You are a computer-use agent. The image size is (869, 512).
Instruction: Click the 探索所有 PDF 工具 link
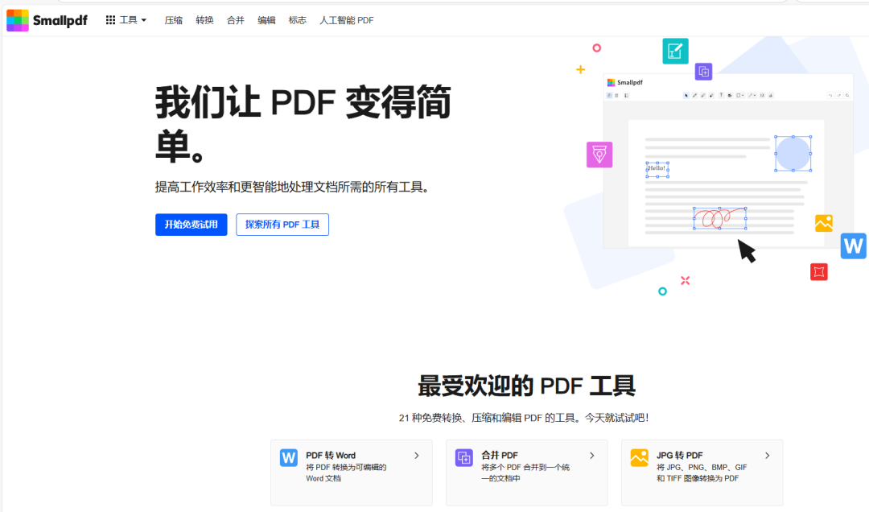pos(282,225)
